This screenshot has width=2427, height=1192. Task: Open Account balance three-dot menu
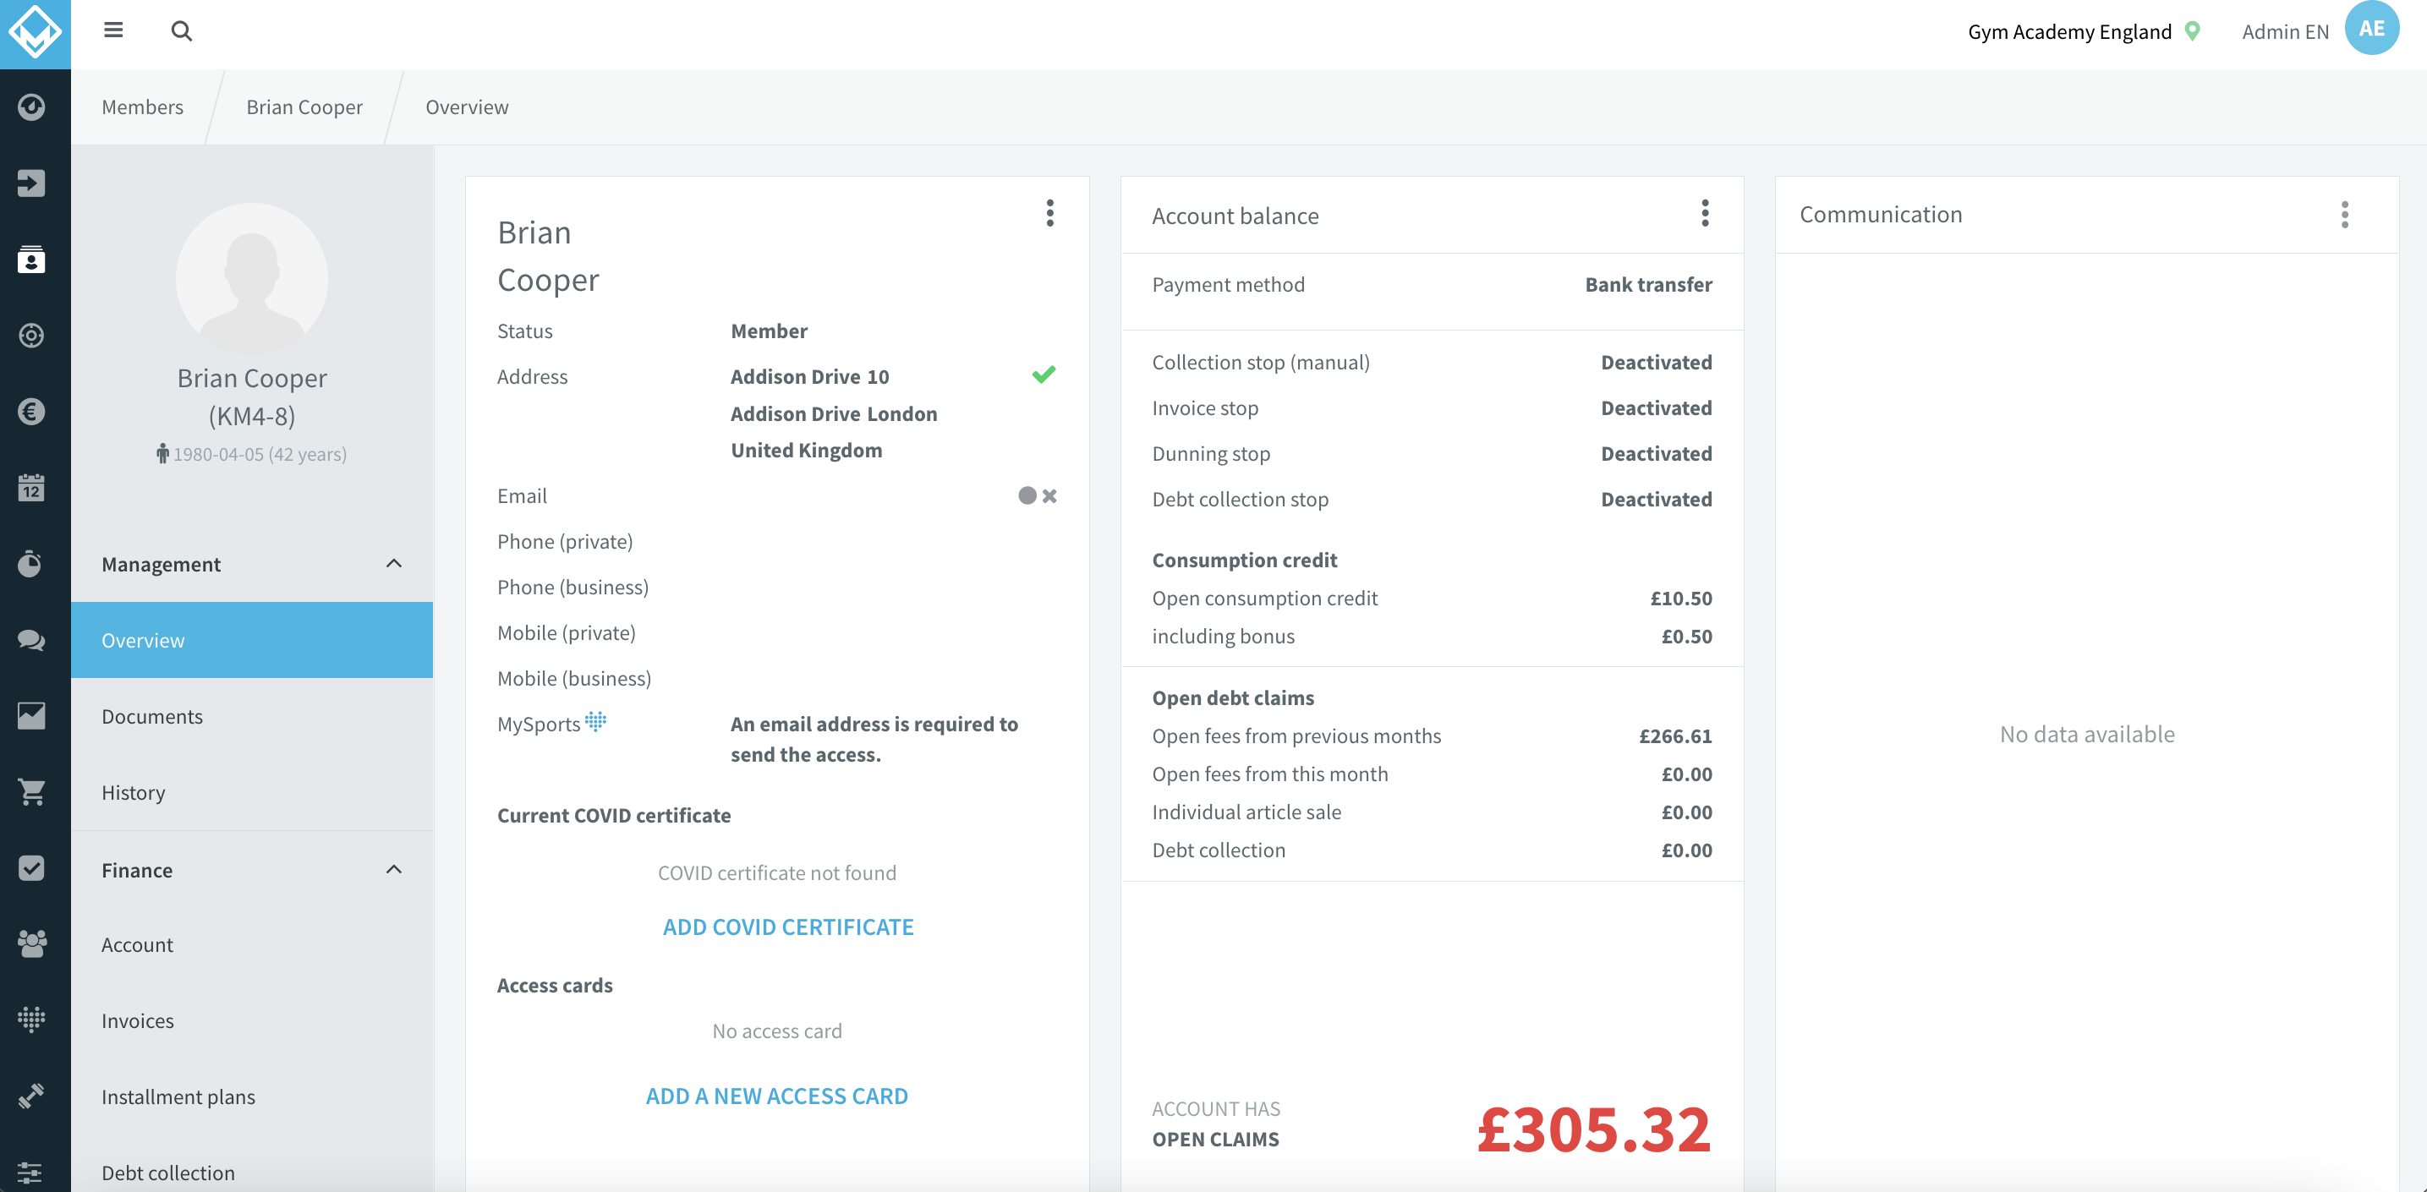[1704, 213]
